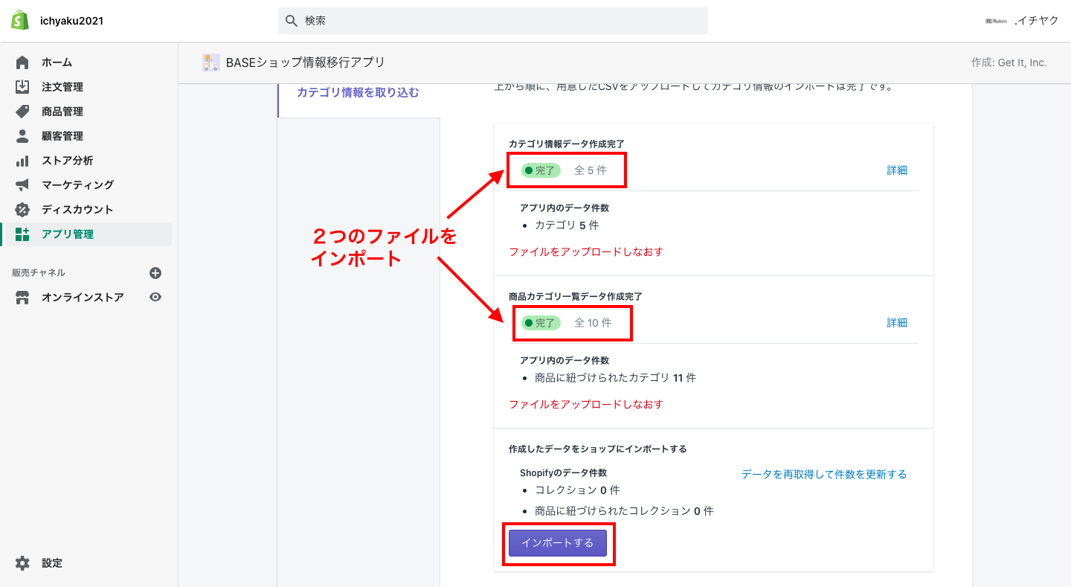Click the person icon beside 顧客管理
The height and width of the screenshot is (587, 1071).
[22, 136]
